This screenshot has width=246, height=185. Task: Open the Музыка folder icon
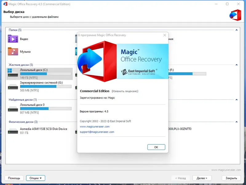13,51
